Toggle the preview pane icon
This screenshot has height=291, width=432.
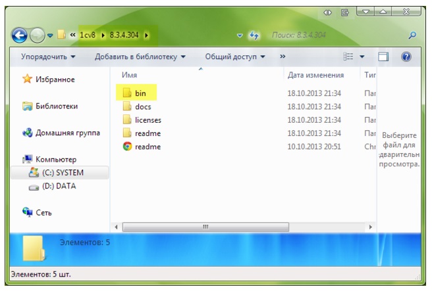pyautogui.click(x=383, y=56)
